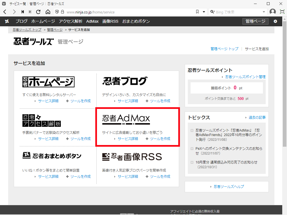Click the Bing search input field
The image size is (287, 215).
(238, 12)
